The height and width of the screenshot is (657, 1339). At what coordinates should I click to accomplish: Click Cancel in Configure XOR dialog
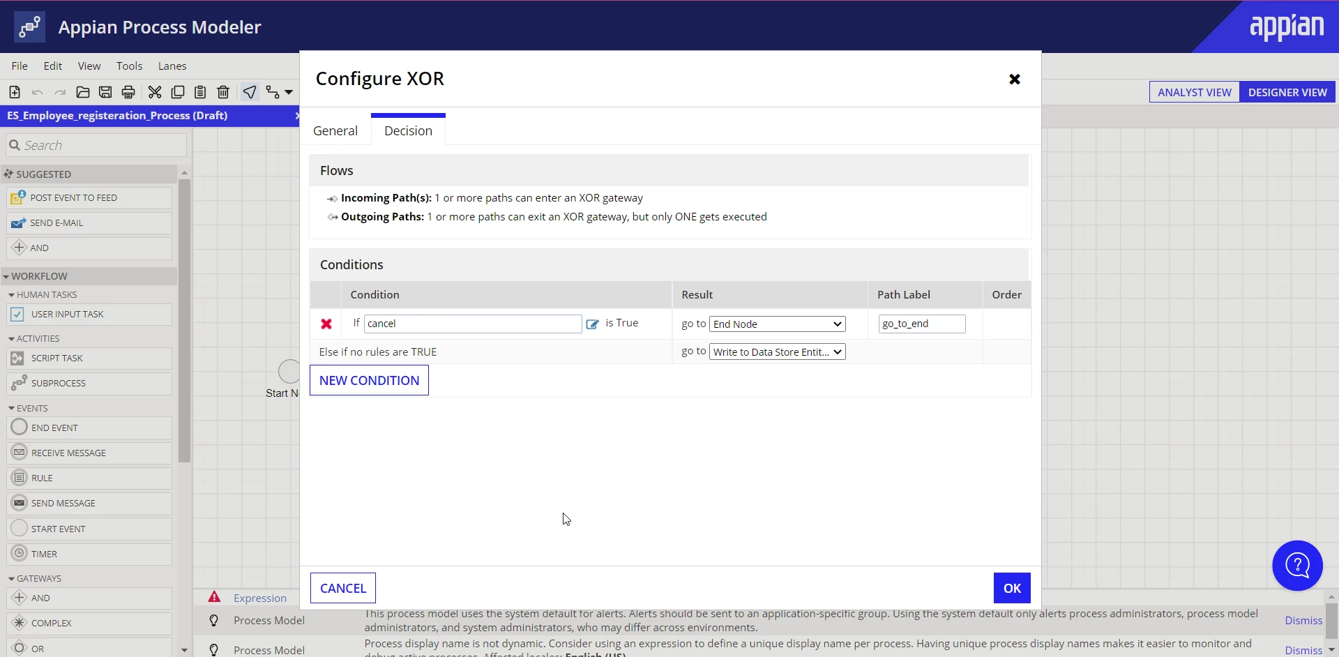click(343, 589)
